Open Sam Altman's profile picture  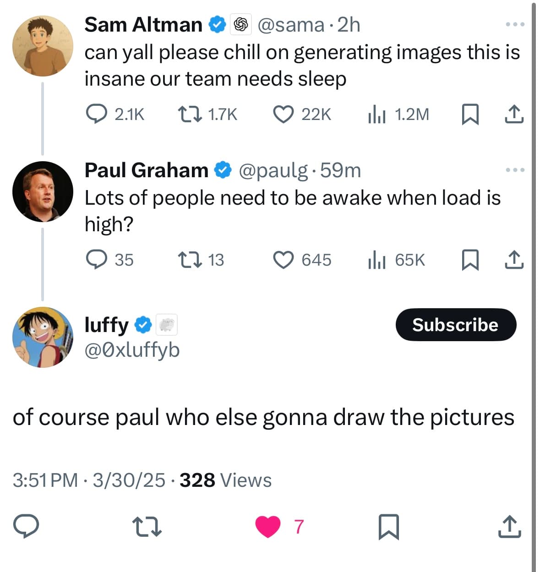point(43,46)
